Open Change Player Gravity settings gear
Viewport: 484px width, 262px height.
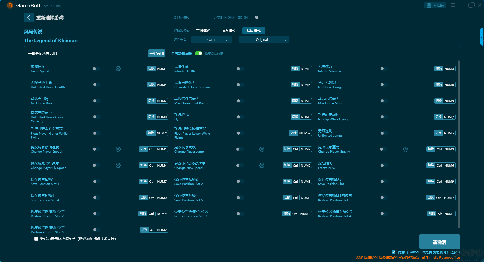[406, 149]
